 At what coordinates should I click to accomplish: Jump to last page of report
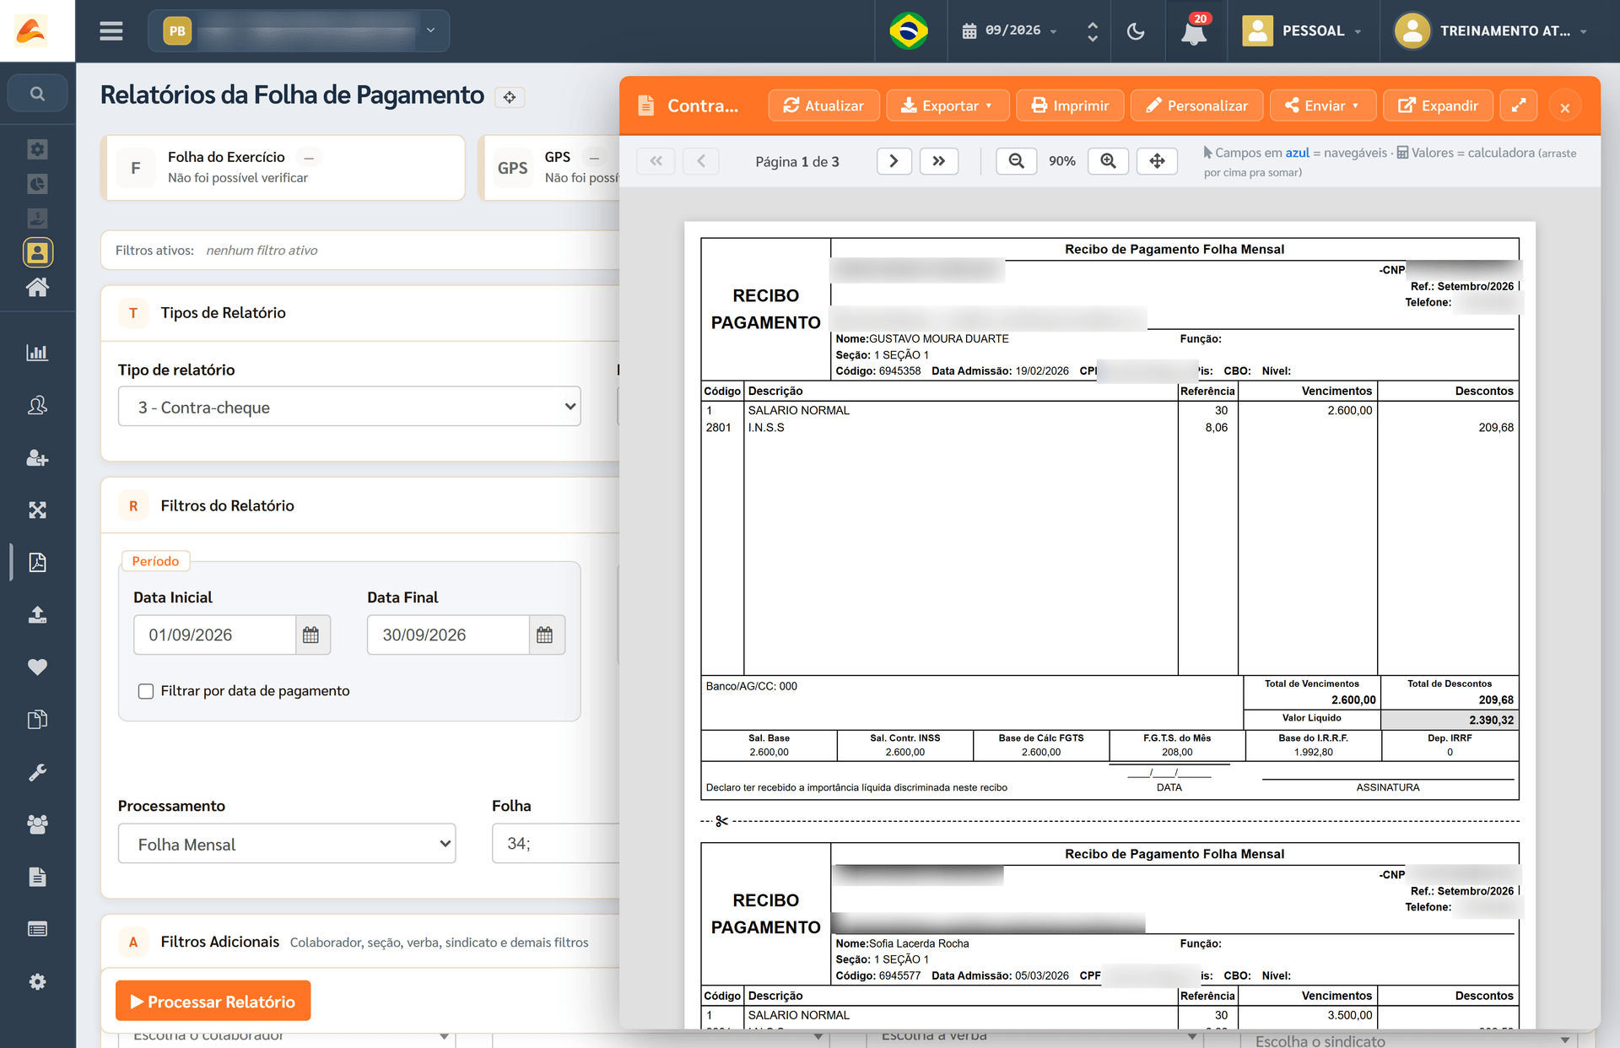point(938,161)
